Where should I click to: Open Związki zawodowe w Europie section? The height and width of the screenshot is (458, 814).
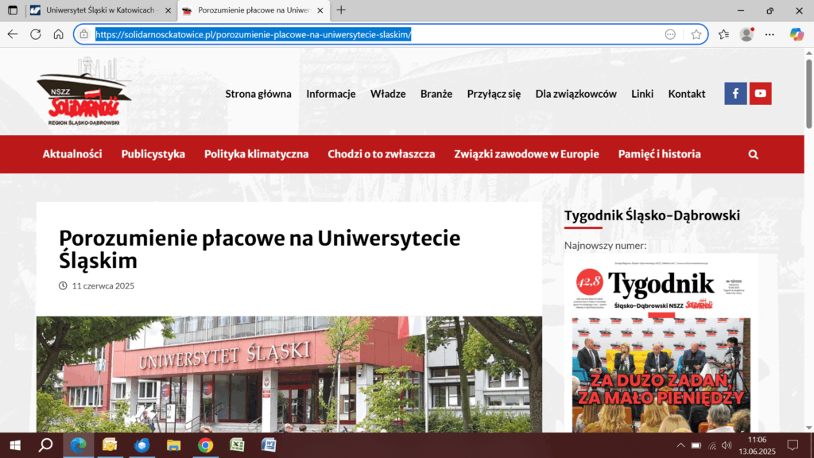(x=526, y=154)
